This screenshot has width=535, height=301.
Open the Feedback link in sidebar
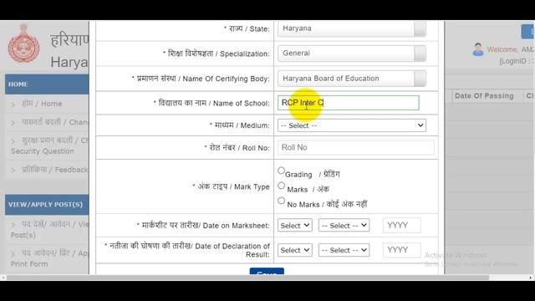(x=54, y=170)
